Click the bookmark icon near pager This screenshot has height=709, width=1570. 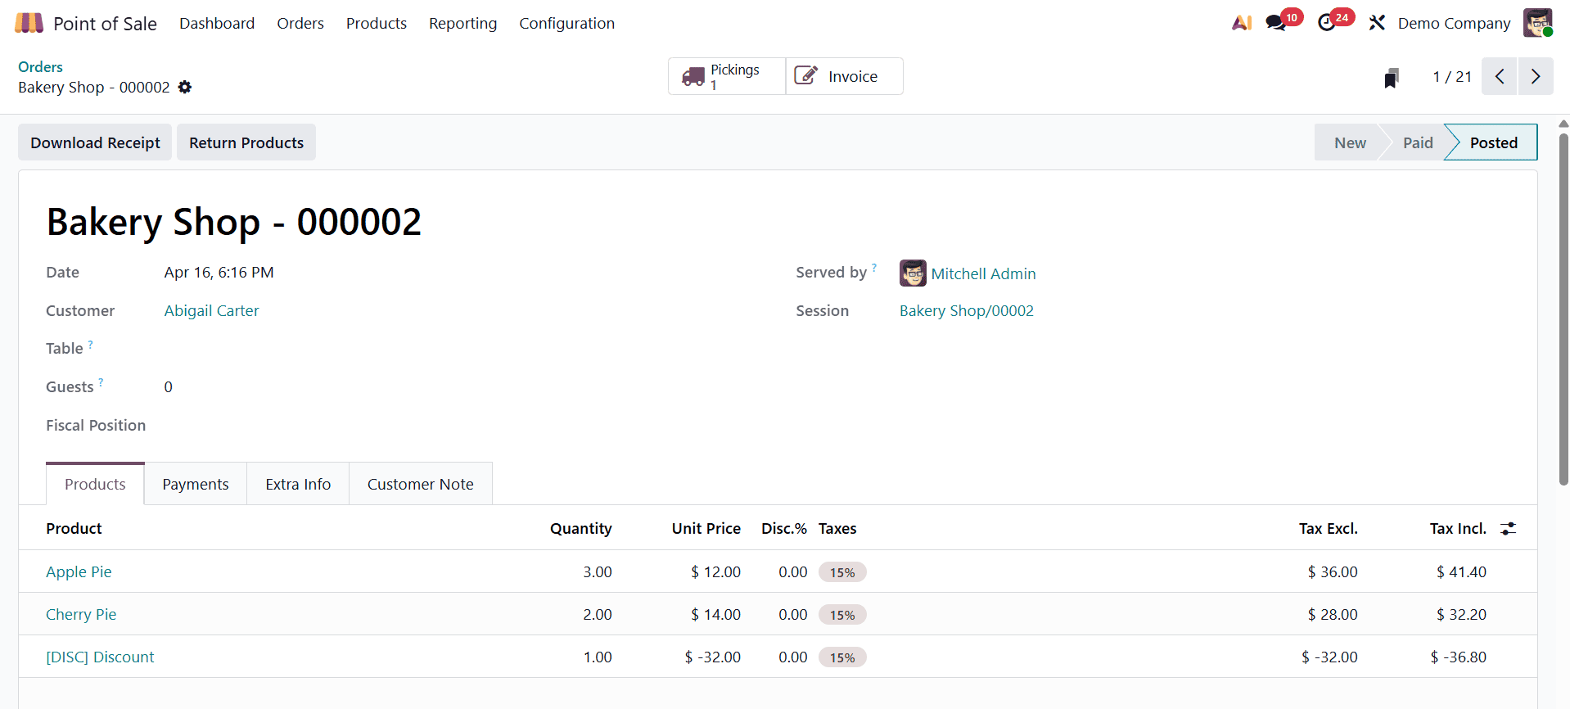point(1392,77)
